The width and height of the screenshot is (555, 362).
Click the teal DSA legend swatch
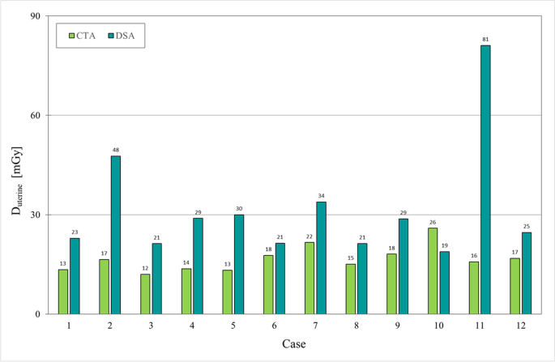tap(111, 36)
